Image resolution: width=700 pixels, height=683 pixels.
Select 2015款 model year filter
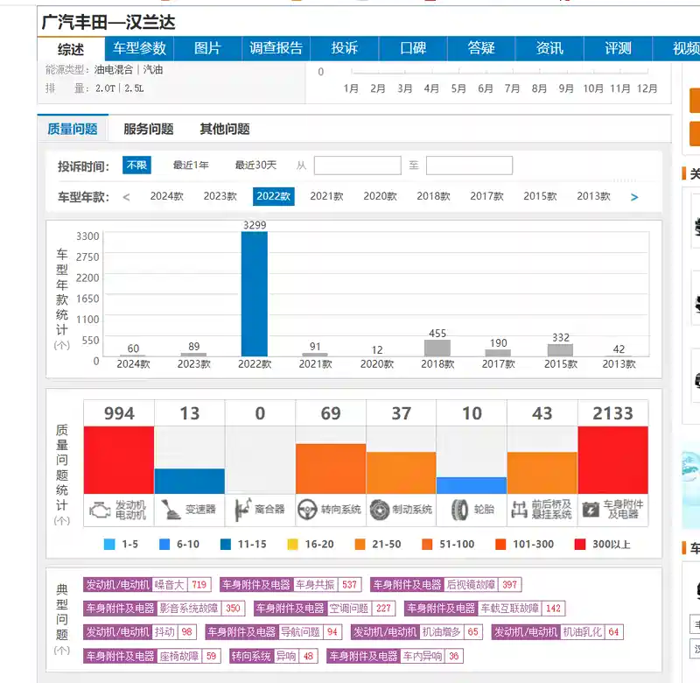540,196
